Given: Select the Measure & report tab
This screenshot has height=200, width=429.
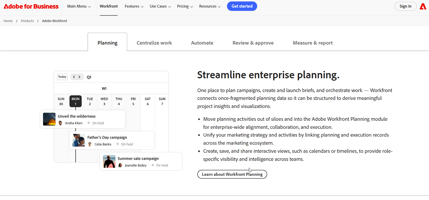Looking at the screenshot, I should point(313,43).
